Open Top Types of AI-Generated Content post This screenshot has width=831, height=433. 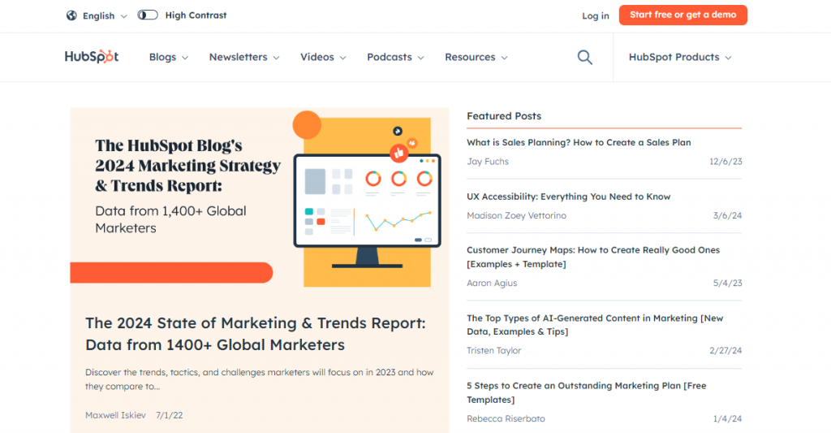pos(595,325)
